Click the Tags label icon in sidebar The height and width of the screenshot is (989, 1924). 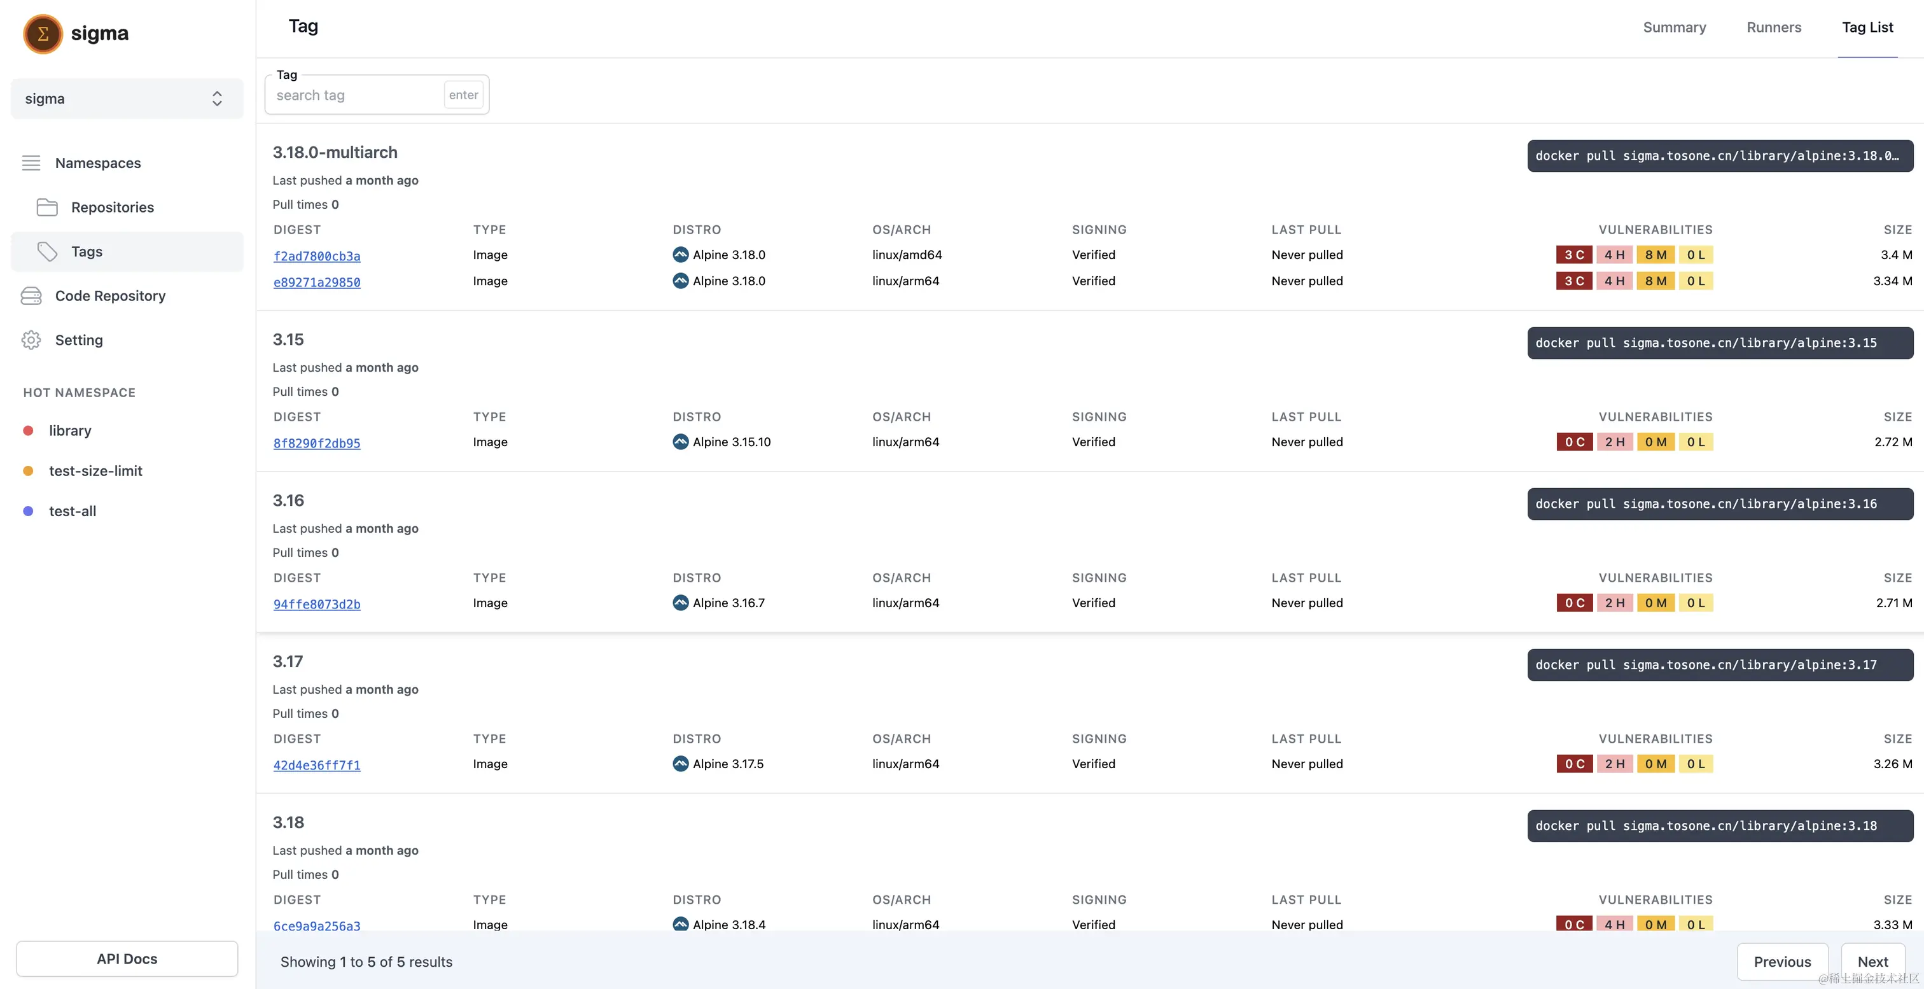point(47,252)
